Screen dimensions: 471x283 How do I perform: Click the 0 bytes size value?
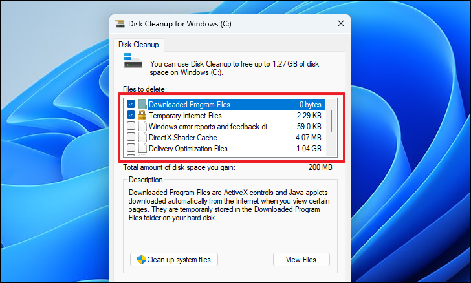[x=311, y=105]
